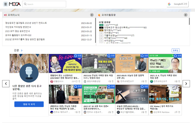Open news item dated 2023-06-02
This screenshot has height=124, width=195.
pos(48,23)
